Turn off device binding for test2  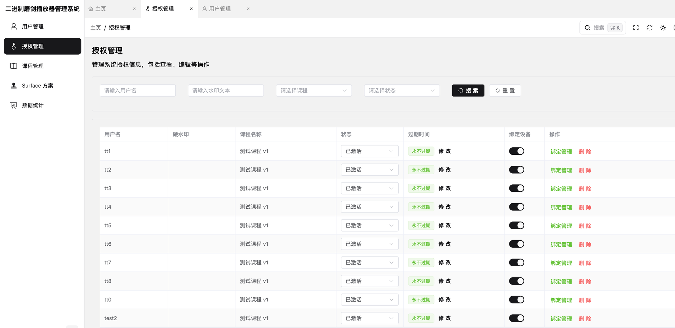click(516, 318)
